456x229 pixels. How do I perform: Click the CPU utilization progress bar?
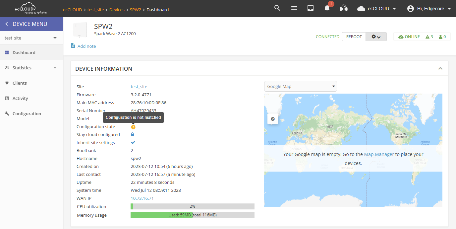(x=193, y=206)
